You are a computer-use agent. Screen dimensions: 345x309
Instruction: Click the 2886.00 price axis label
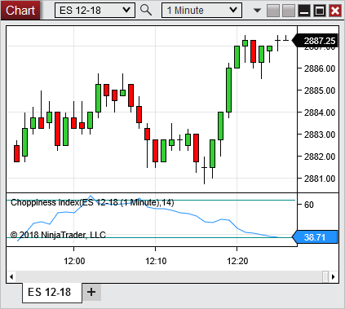pyautogui.click(x=320, y=68)
